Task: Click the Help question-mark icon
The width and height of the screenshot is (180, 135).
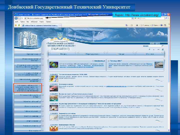Action: coord(161,25)
